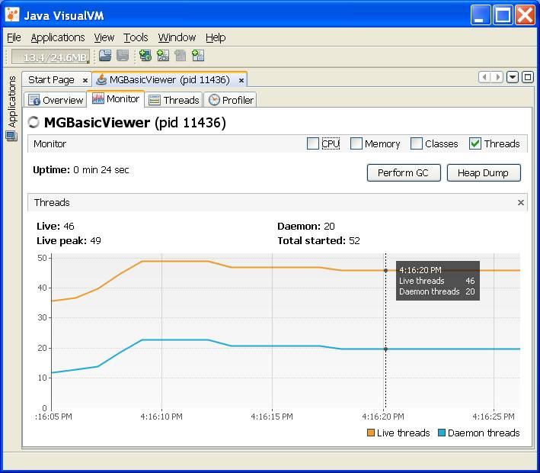Maximize the editor window with square icon
This screenshot has width=540, height=473.
click(527, 77)
